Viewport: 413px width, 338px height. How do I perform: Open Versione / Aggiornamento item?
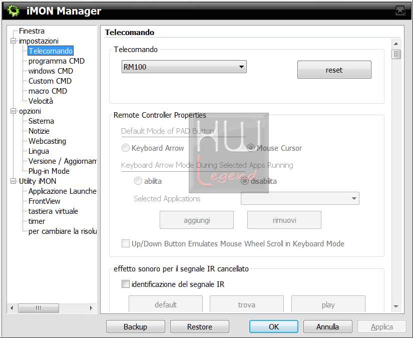(x=63, y=161)
